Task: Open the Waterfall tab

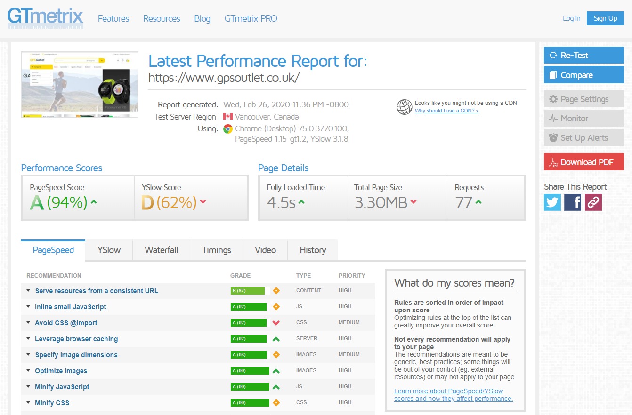Action: 161,250
